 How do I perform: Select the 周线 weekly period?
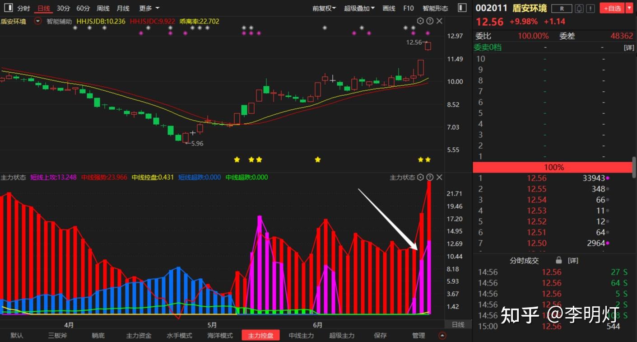point(103,8)
